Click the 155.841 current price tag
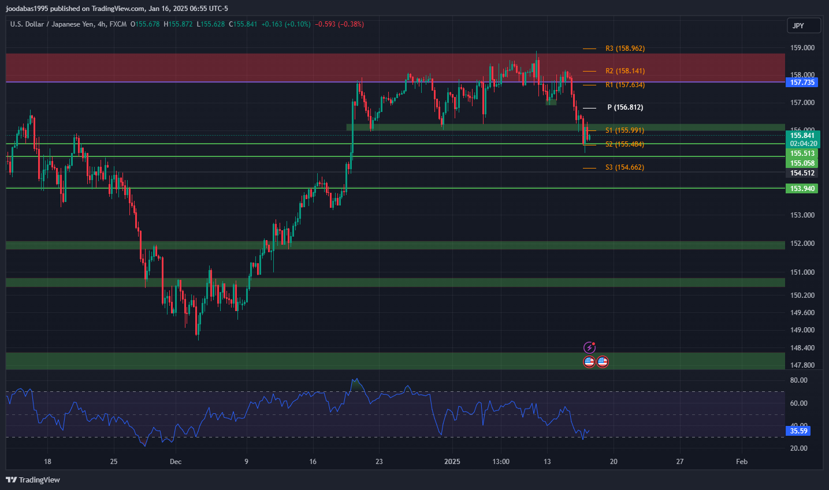The width and height of the screenshot is (829, 490). click(802, 136)
